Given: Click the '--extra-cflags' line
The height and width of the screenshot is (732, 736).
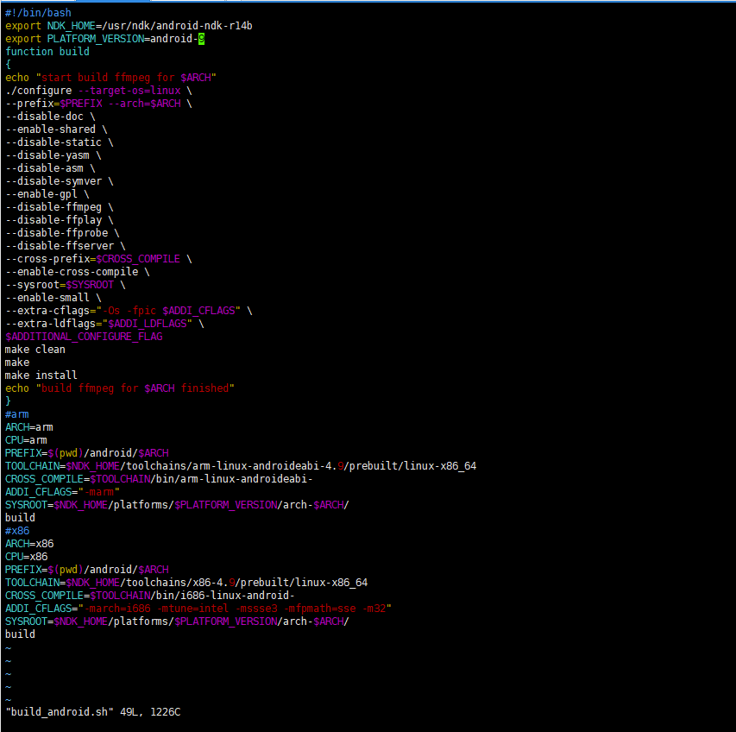Looking at the screenshot, I should pyautogui.click(x=129, y=311).
